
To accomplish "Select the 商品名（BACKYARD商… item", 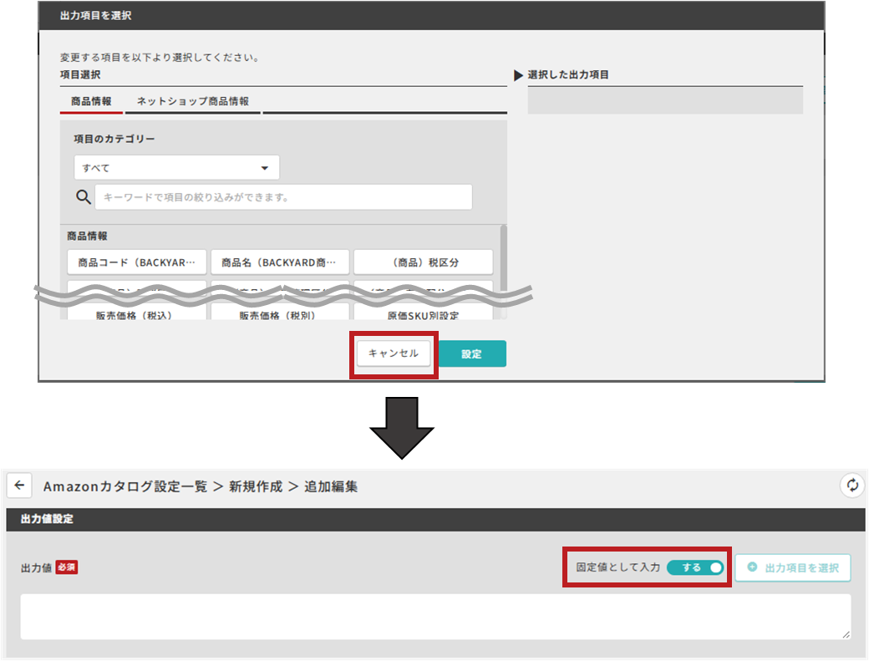I will click(x=280, y=262).
